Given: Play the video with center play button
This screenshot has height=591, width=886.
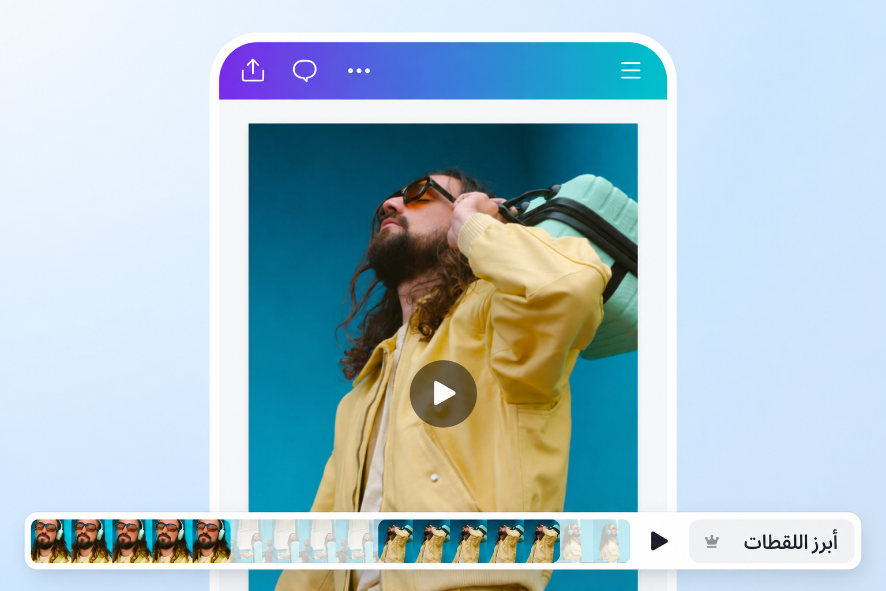Looking at the screenshot, I should 443,394.
